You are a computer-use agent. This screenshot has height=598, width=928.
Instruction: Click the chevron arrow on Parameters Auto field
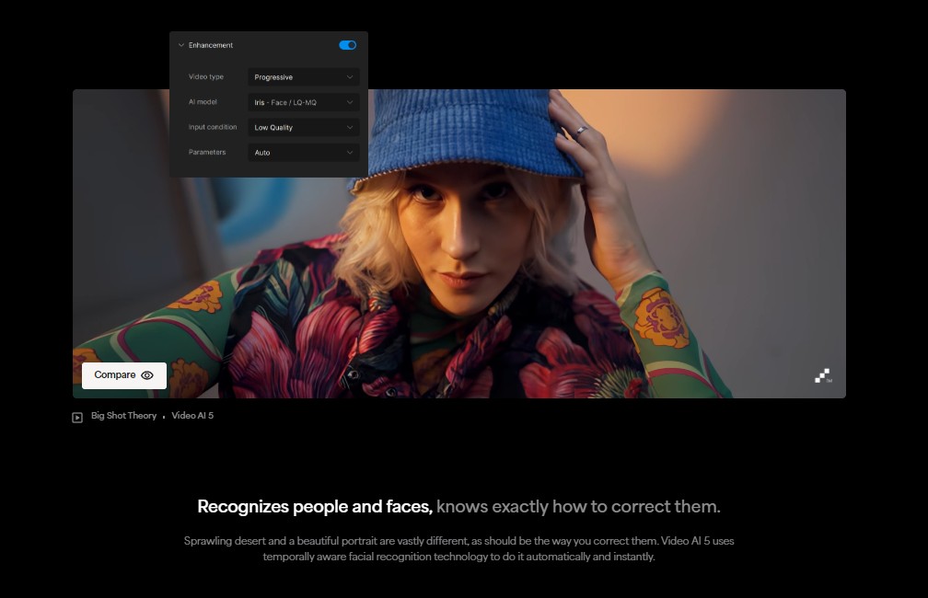350,153
